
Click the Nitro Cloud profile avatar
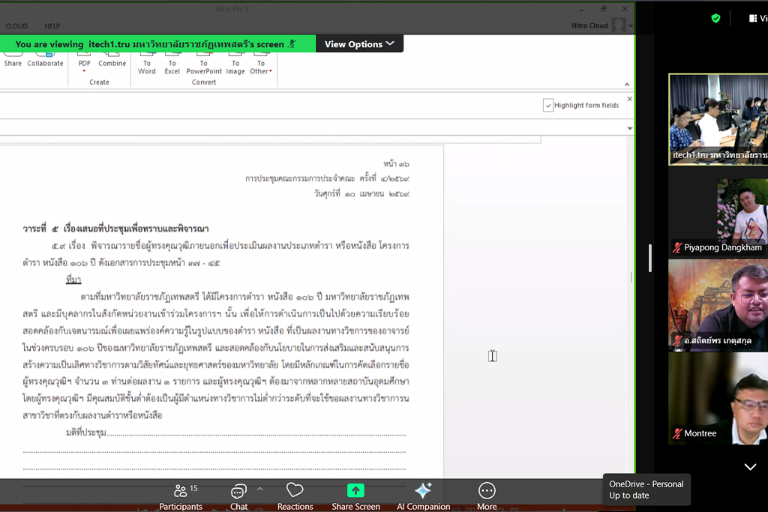point(618,25)
